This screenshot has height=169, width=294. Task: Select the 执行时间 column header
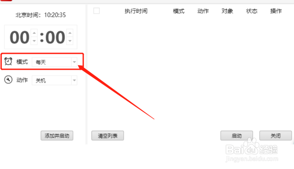(x=136, y=11)
